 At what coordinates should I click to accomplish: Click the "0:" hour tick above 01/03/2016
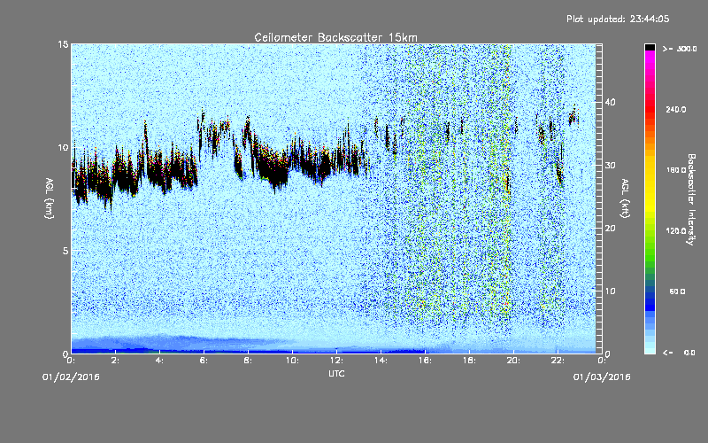coord(602,361)
